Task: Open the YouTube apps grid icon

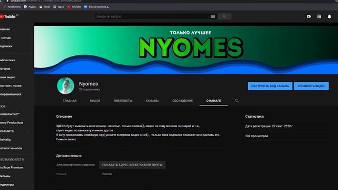Action: click(x=319, y=16)
